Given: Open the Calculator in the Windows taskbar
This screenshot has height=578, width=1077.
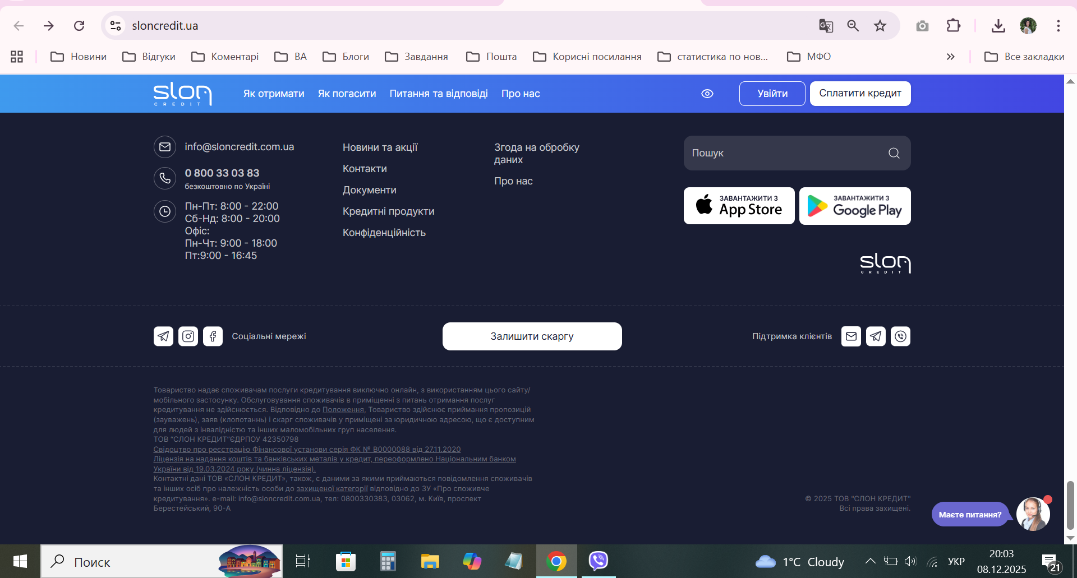Looking at the screenshot, I should click(x=388, y=561).
